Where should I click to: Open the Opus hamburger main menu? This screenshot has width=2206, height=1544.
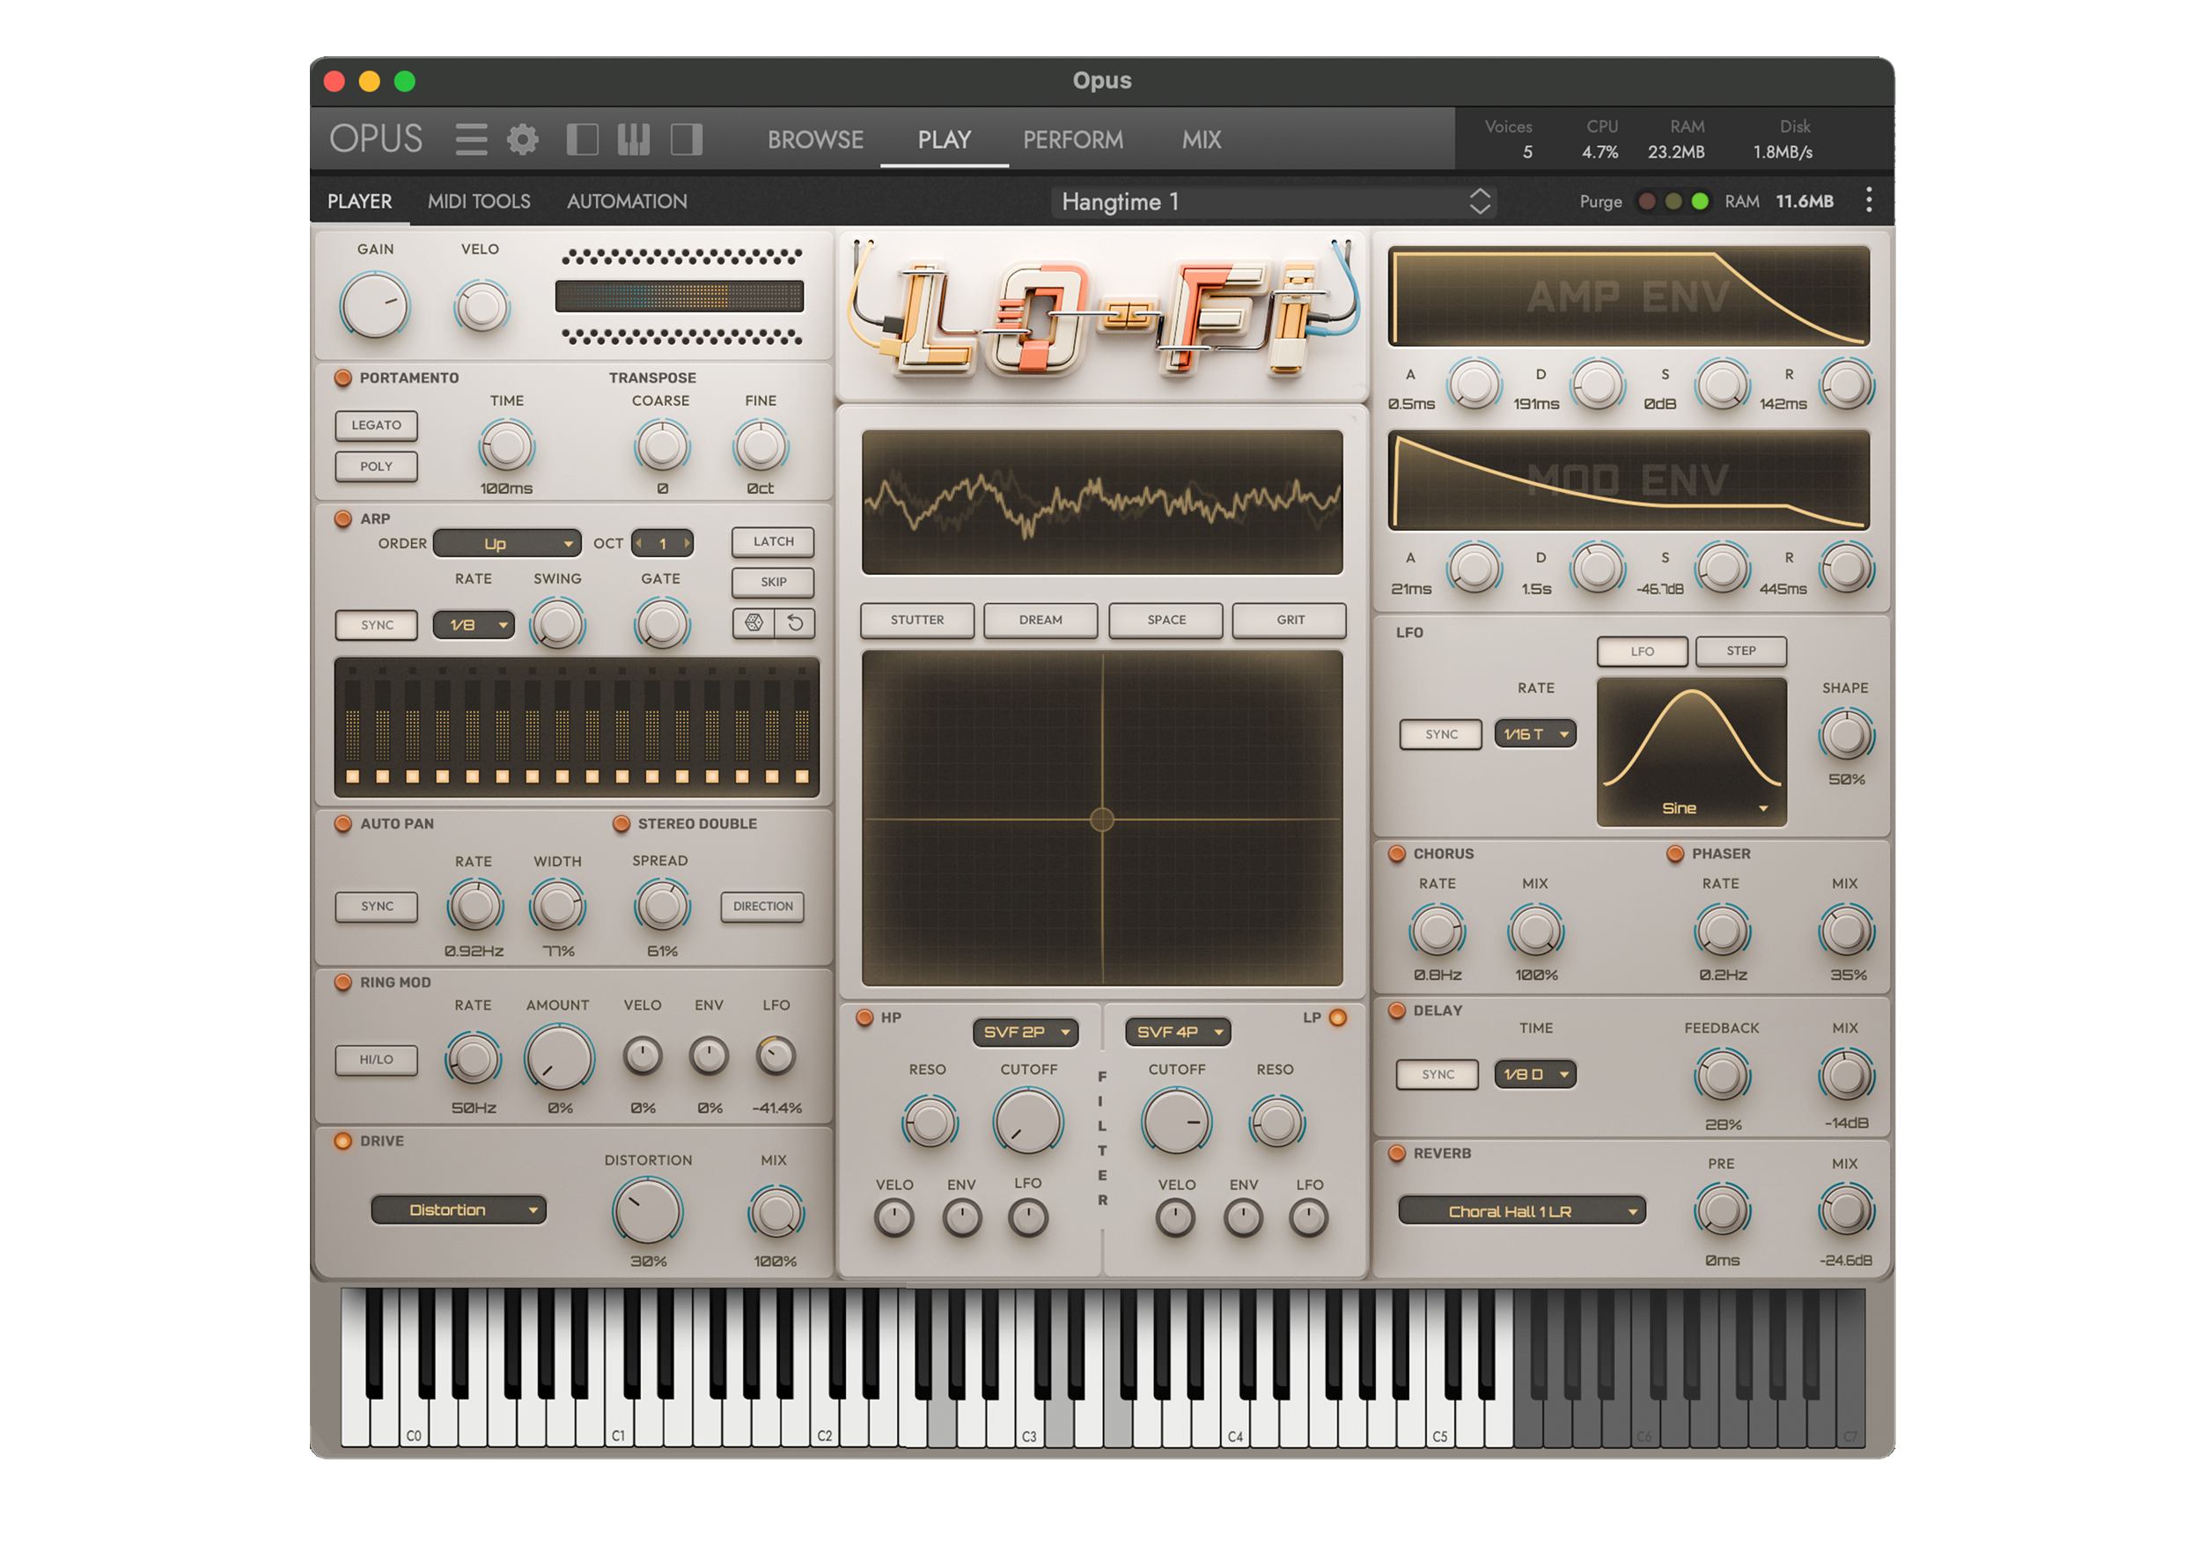coord(471,139)
